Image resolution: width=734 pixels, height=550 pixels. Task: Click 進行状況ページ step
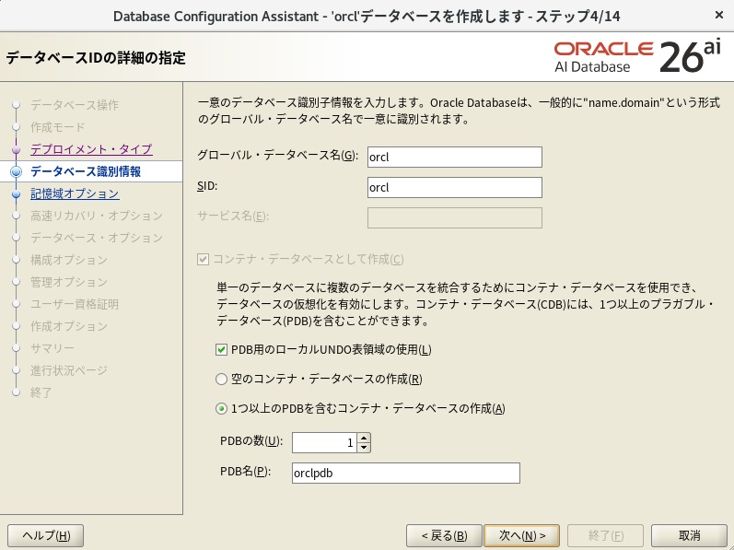point(69,370)
